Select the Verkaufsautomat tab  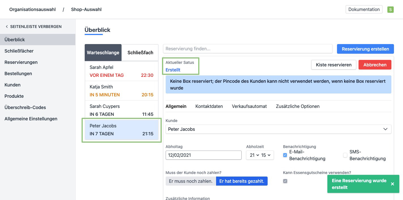click(x=249, y=106)
